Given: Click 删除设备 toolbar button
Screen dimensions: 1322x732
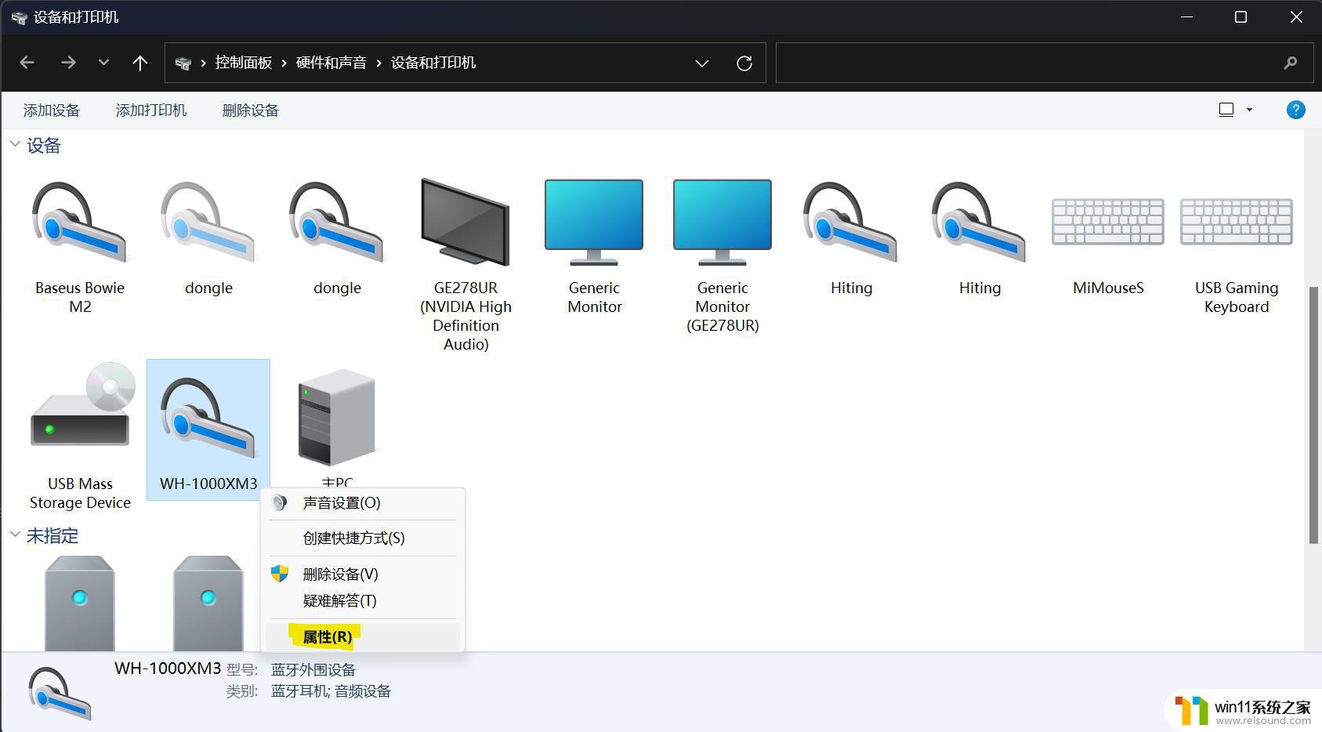Looking at the screenshot, I should tap(251, 111).
